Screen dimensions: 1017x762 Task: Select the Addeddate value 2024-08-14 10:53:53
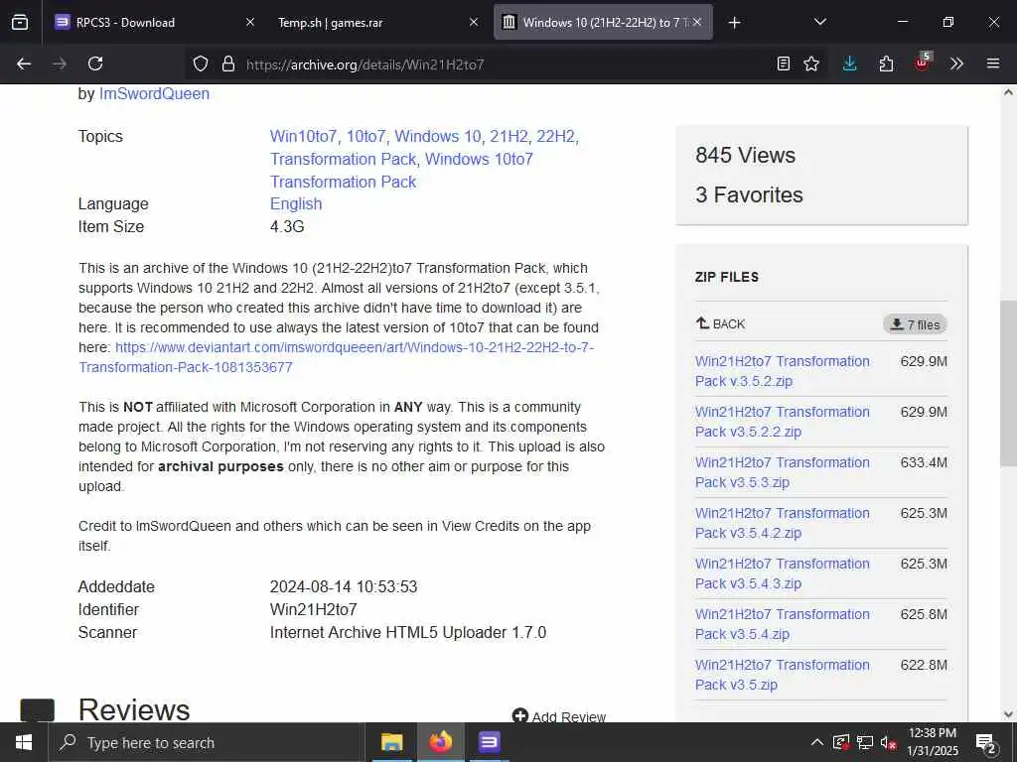(343, 587)
